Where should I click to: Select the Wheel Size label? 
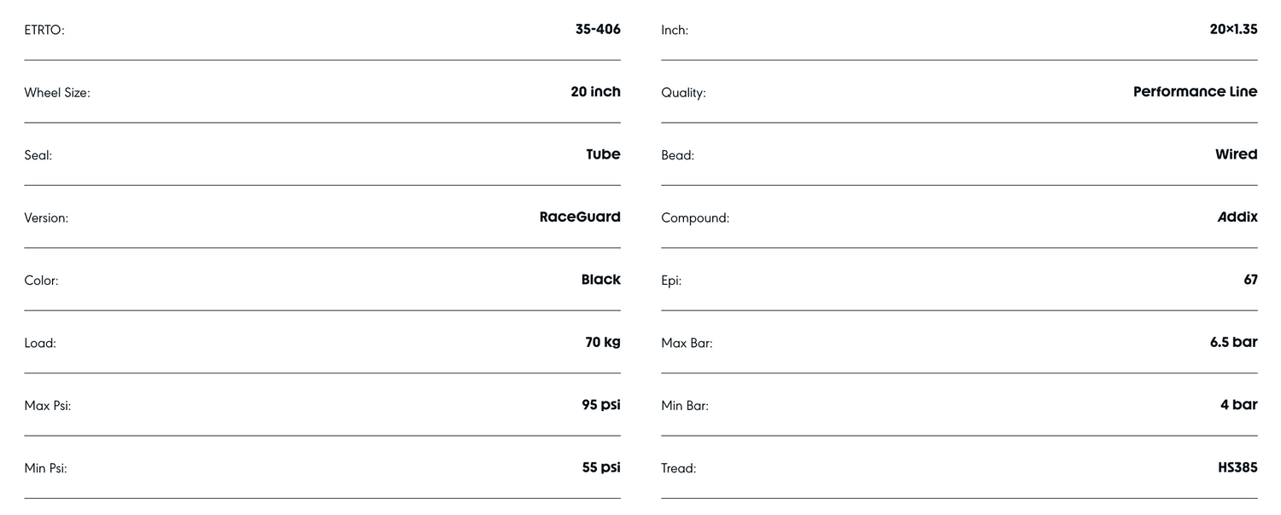point(57,93)
